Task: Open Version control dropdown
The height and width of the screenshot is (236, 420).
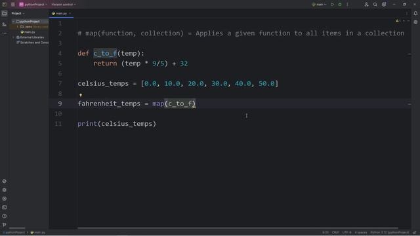Action: click(64, 5)
